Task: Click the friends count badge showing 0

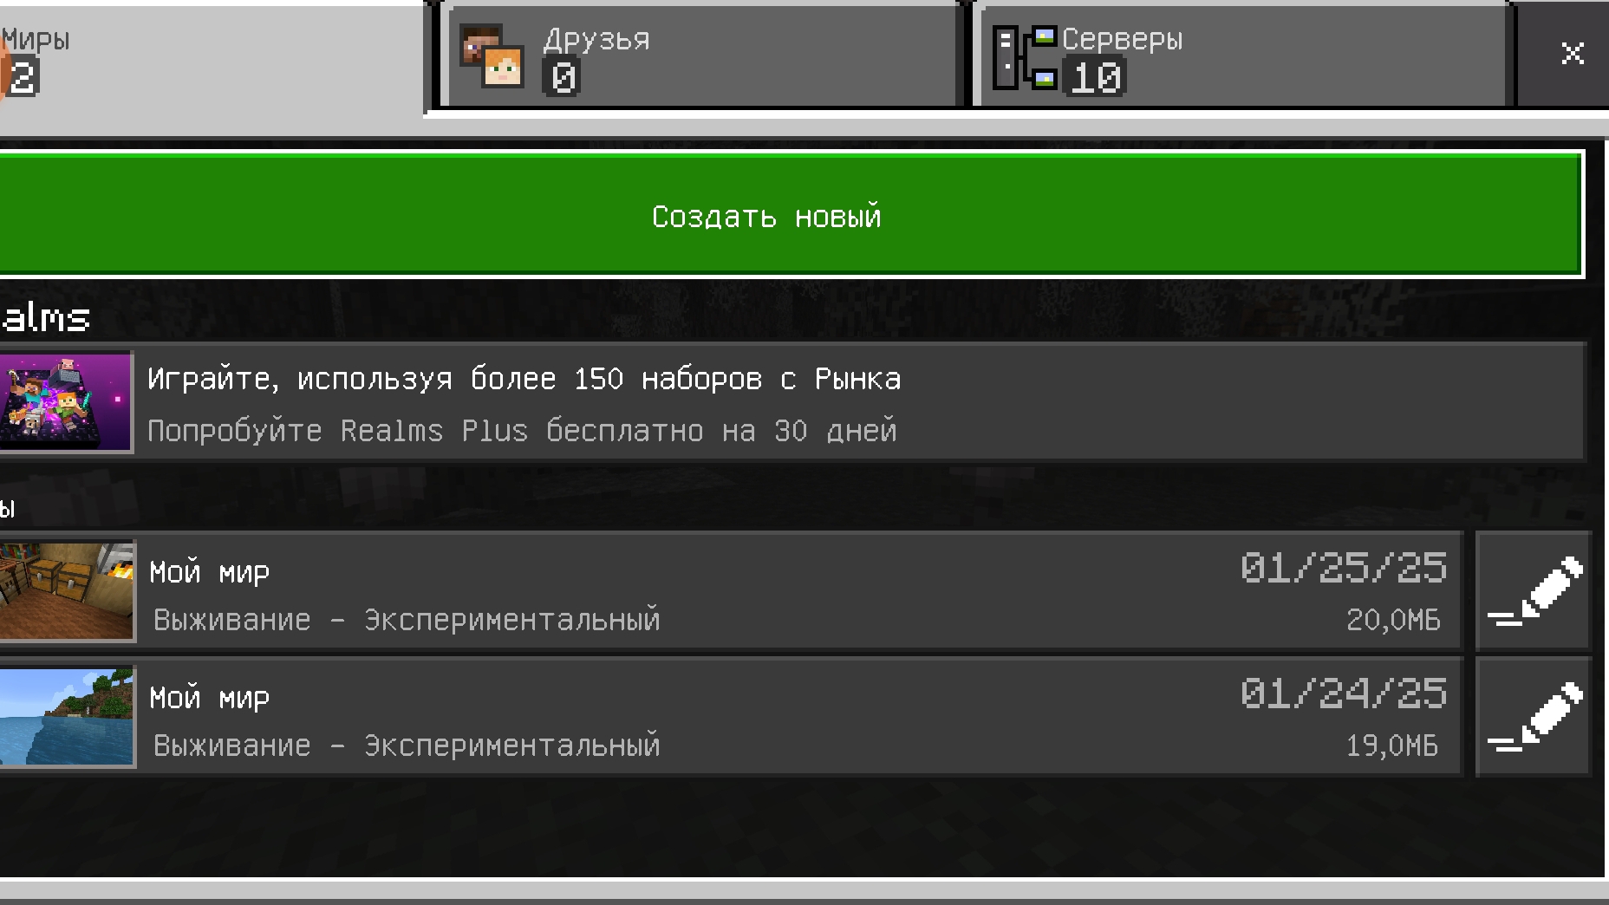Action: click(563, 78)
